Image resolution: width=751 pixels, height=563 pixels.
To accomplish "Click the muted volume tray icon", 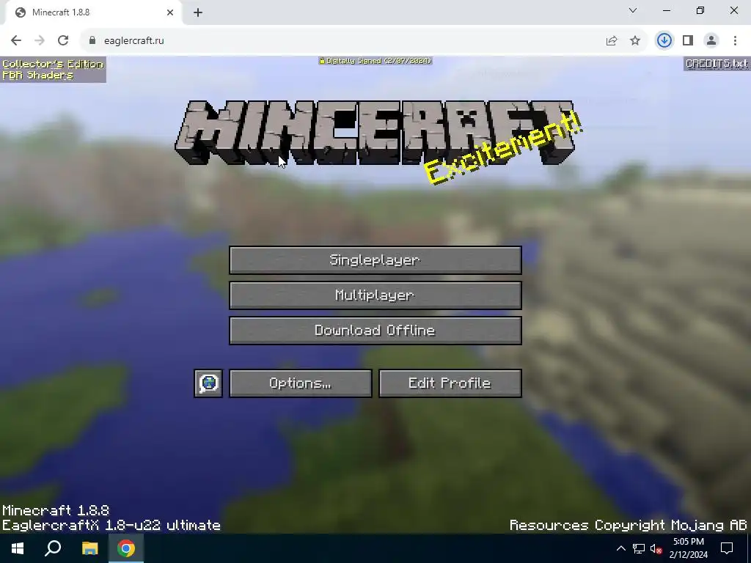I will click(656, 548).
